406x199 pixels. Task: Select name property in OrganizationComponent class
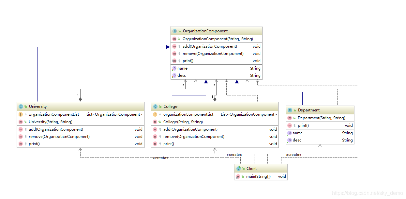point(216,68)
